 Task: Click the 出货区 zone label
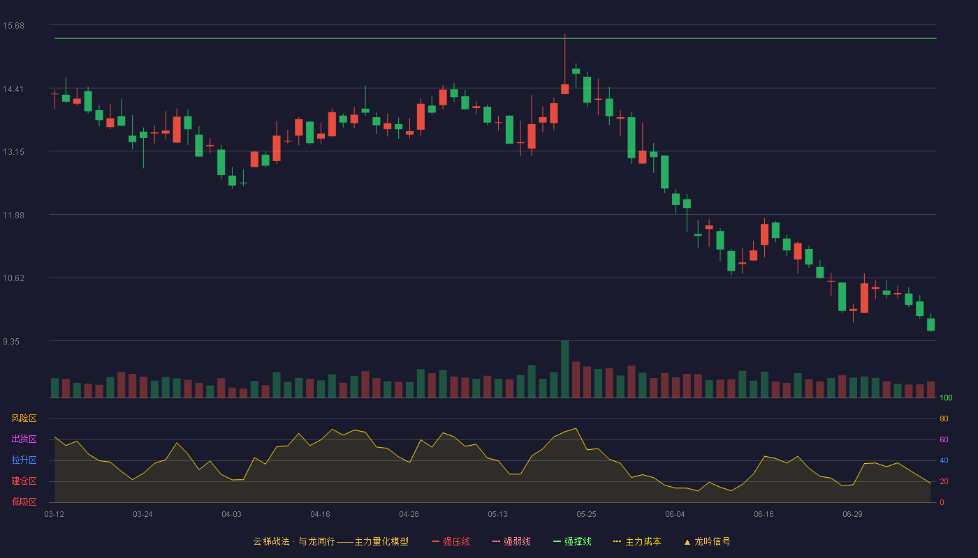click(24, 439)
